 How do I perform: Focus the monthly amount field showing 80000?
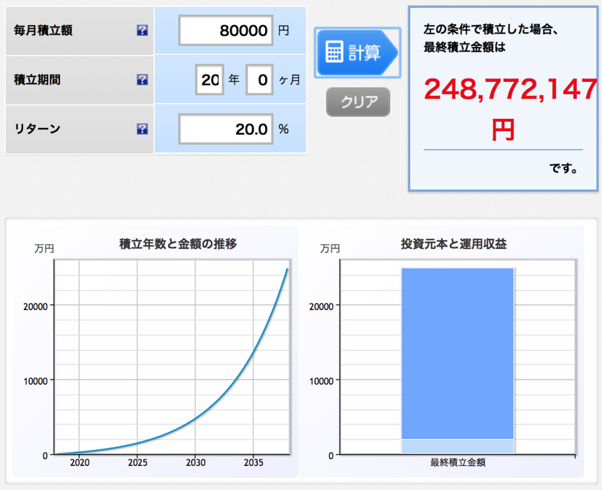click(226, 31)
